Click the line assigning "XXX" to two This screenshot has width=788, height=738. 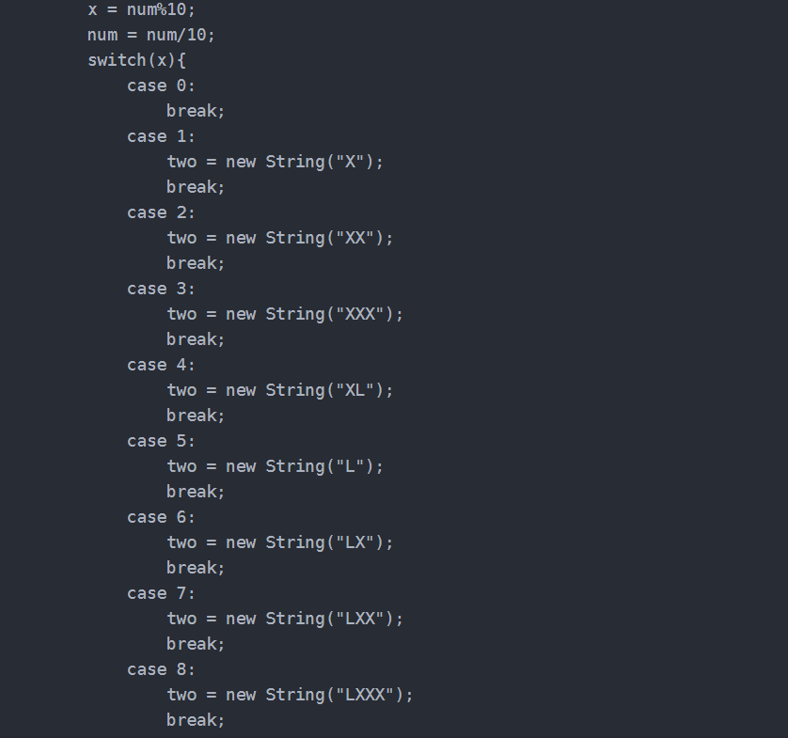[x=285, y=314]
